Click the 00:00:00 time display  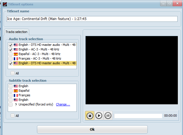click(170, 116)
